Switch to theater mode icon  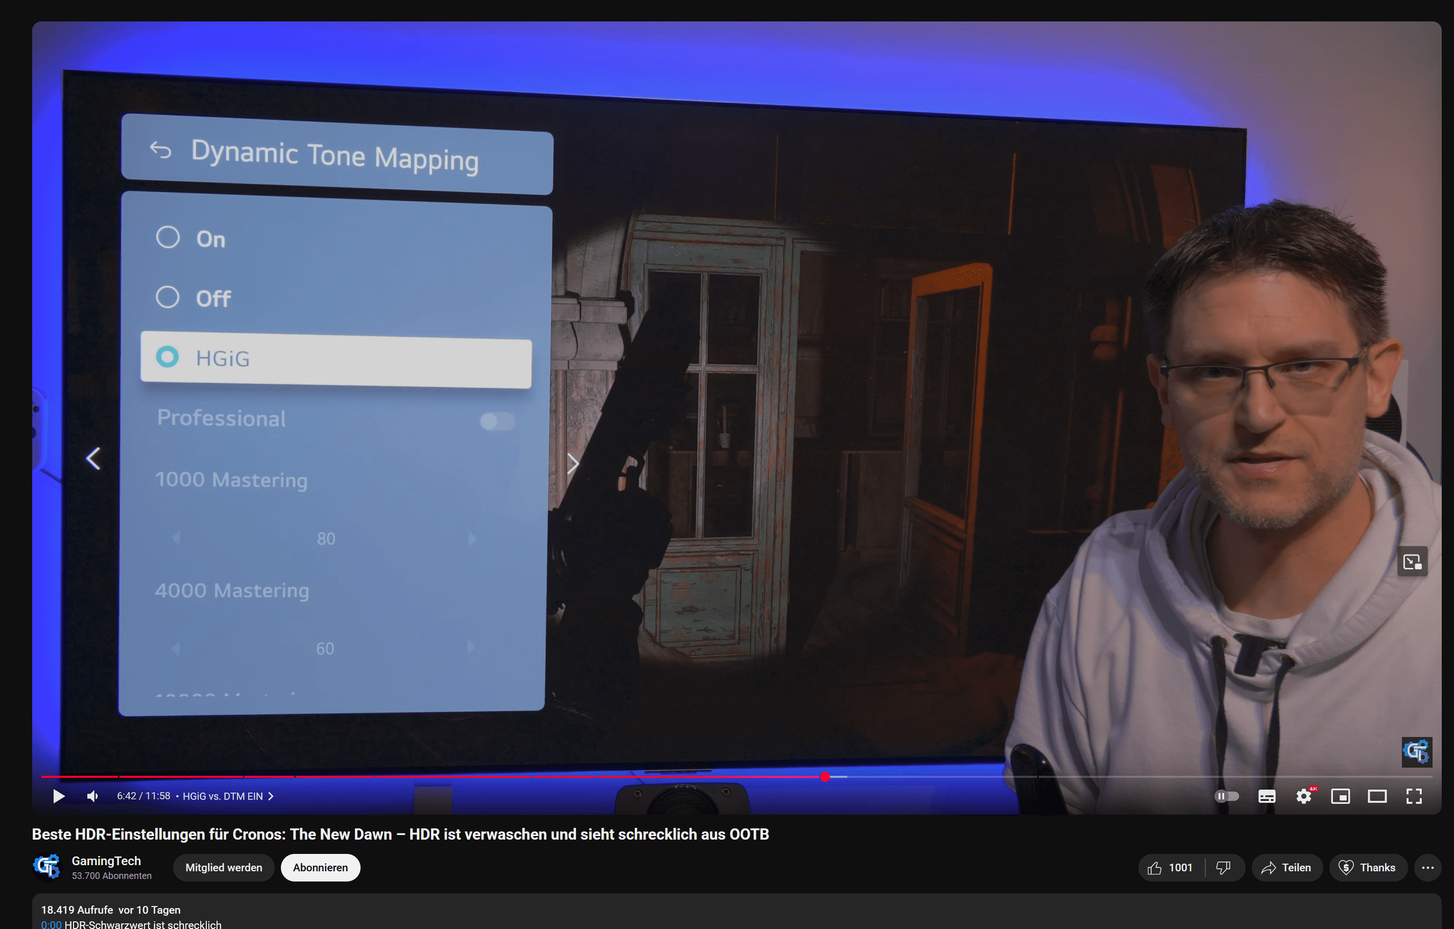click(x=1377, y=796)
